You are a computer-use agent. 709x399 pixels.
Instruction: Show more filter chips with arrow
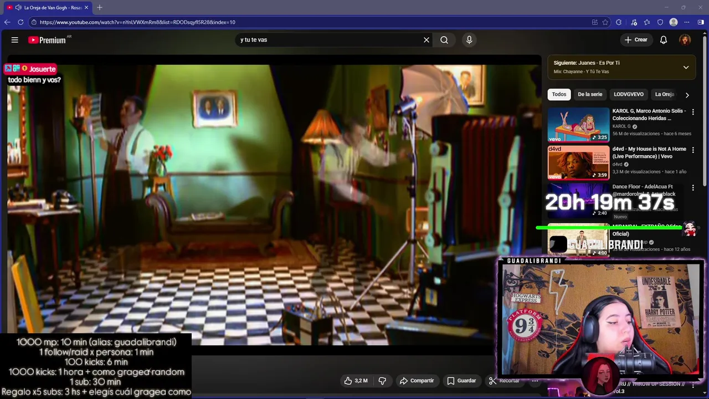click(x=687, y=95)
